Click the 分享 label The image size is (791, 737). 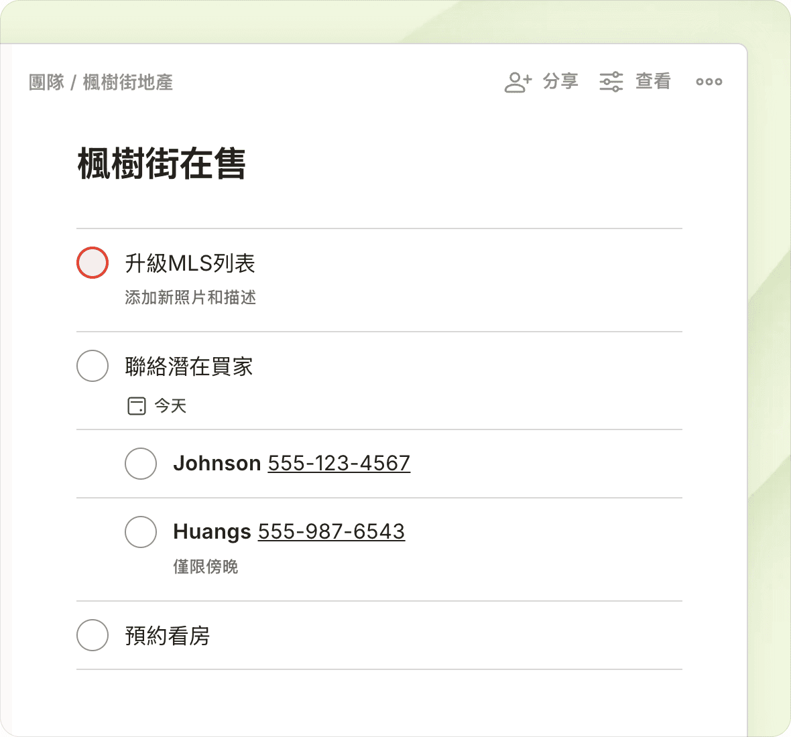560,82
